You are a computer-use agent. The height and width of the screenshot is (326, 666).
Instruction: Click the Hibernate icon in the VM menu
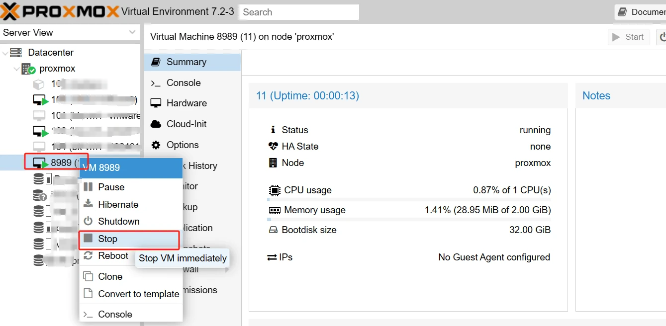(x=88, y=204)
